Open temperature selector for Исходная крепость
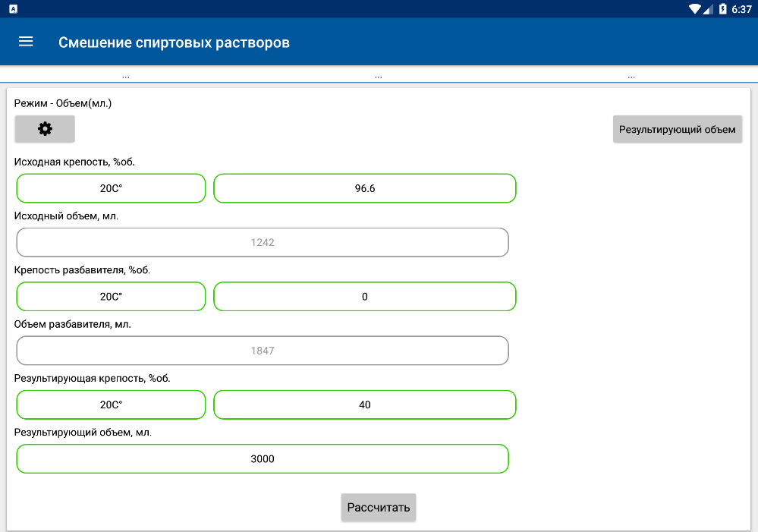This screenshot has width=758, height=532. (x=112, y=188)
